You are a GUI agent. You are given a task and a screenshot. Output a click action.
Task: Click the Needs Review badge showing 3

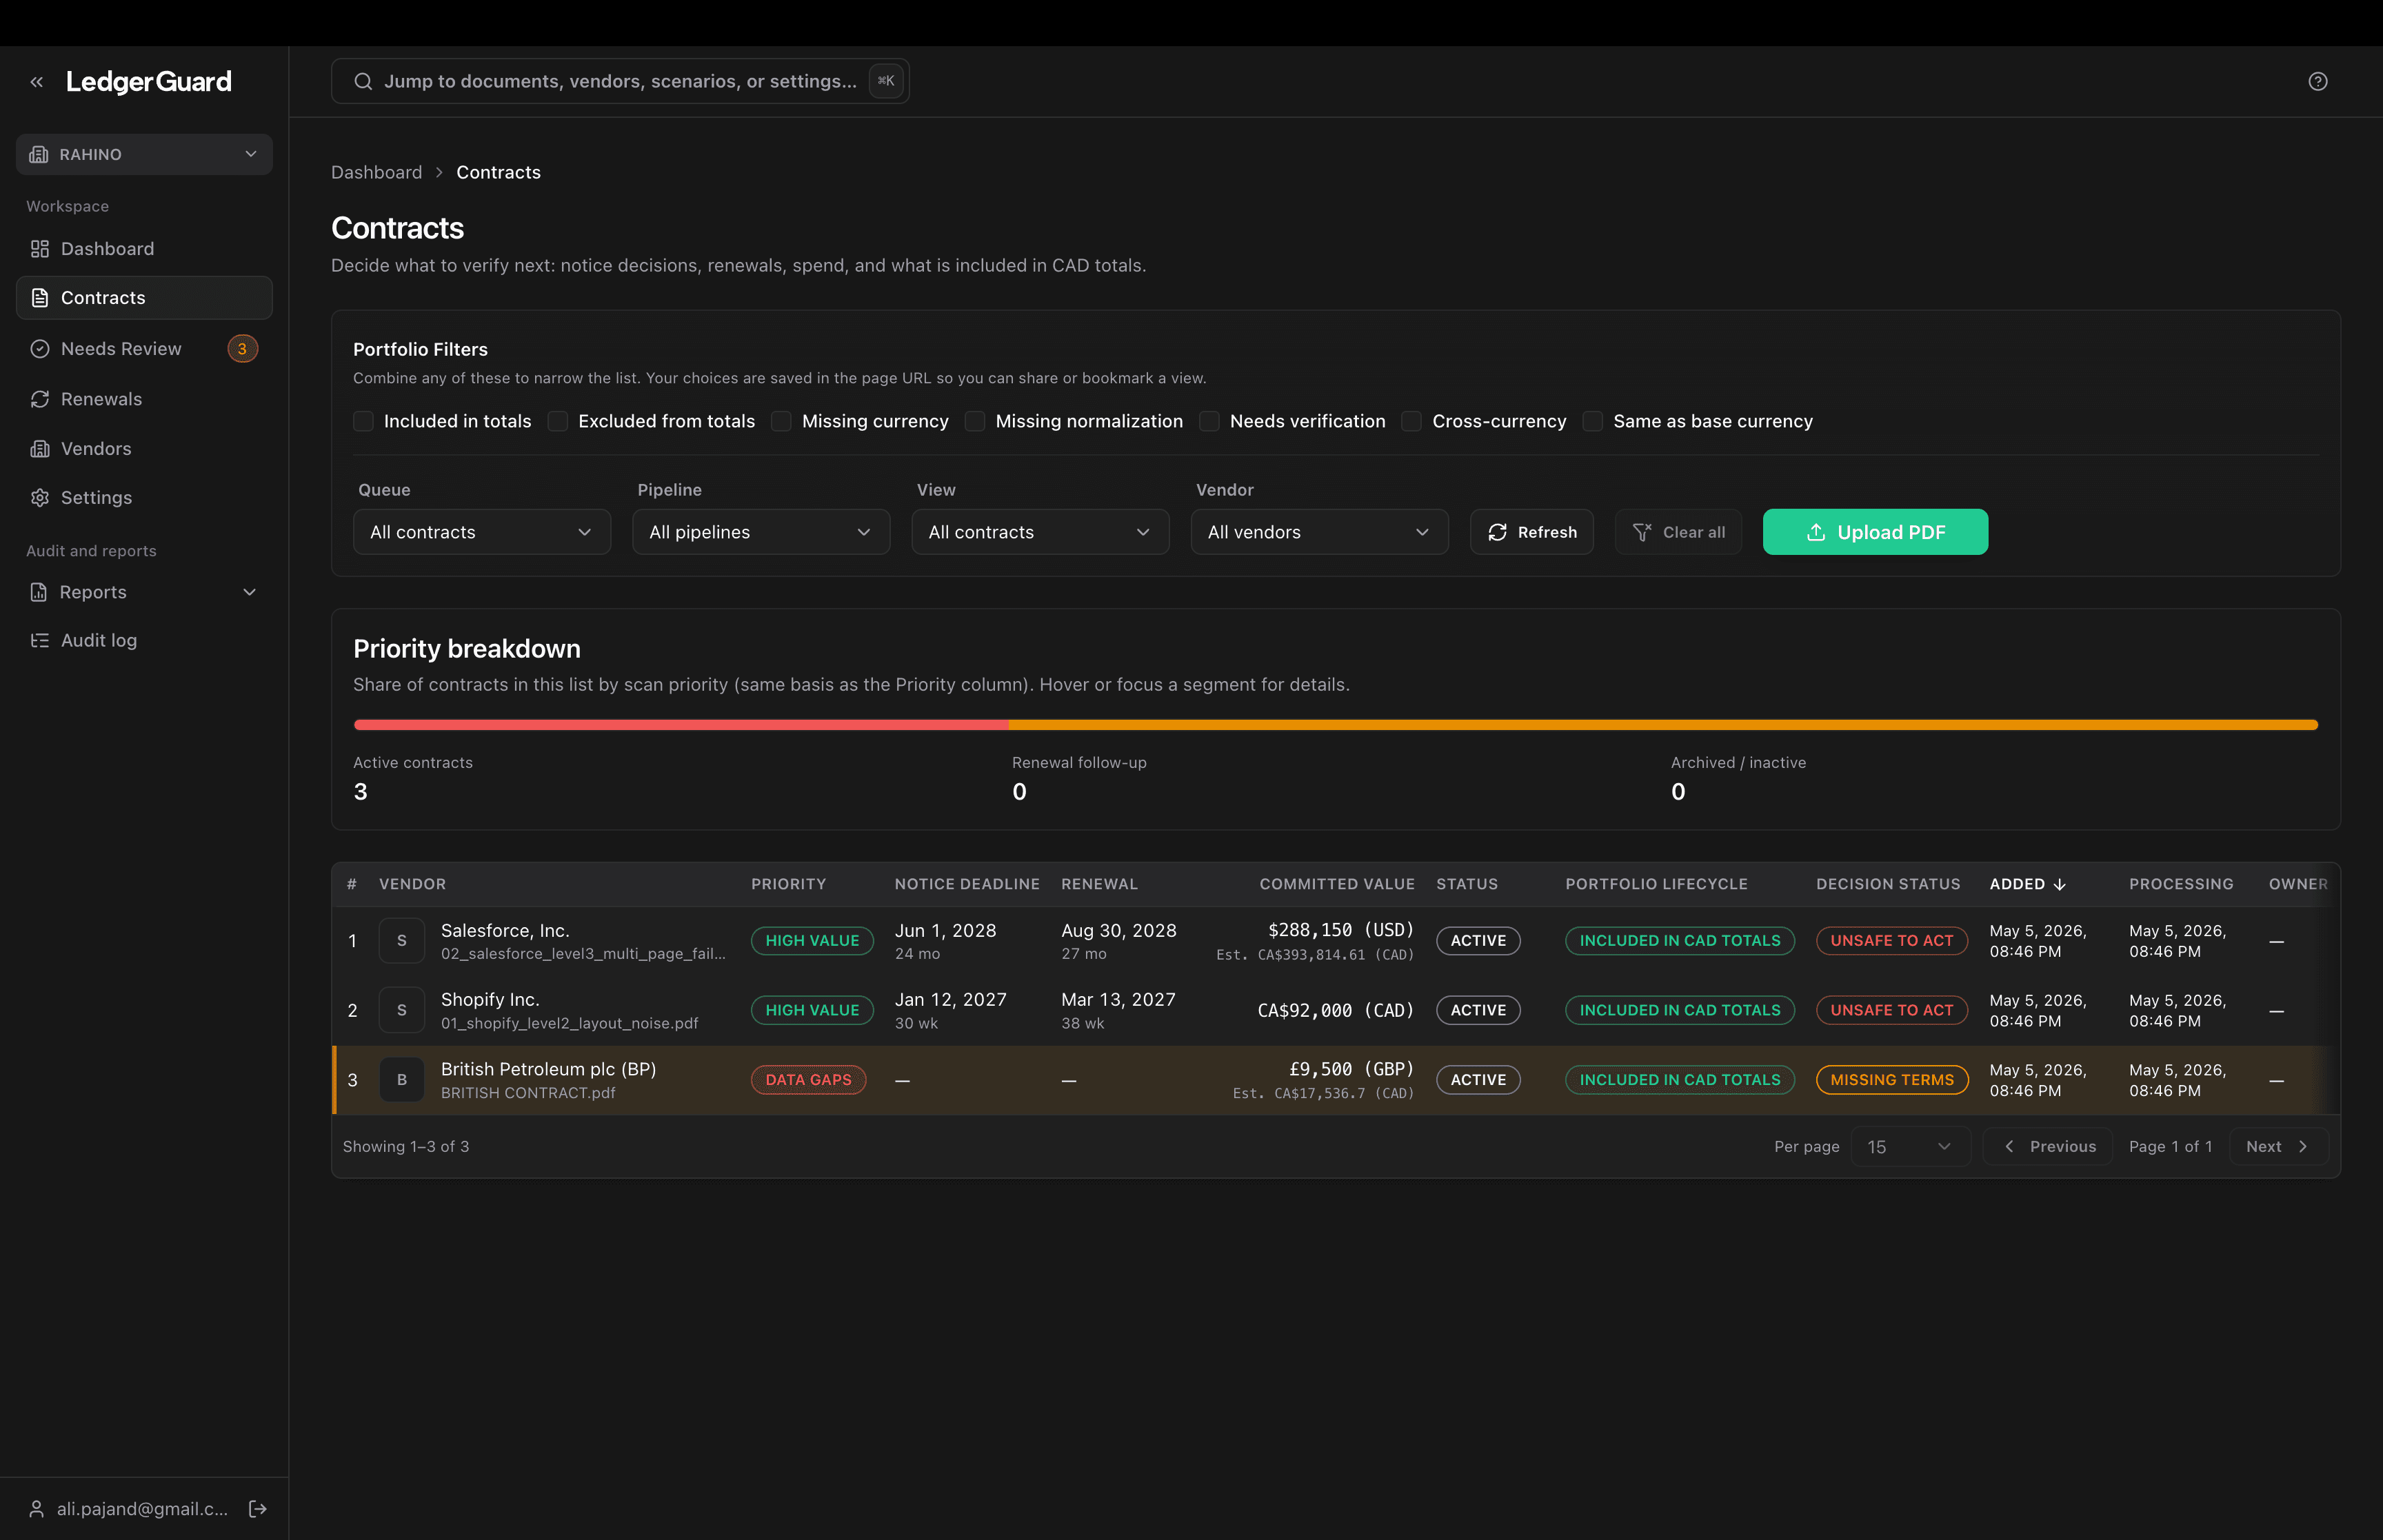click(x=242, y=349)
